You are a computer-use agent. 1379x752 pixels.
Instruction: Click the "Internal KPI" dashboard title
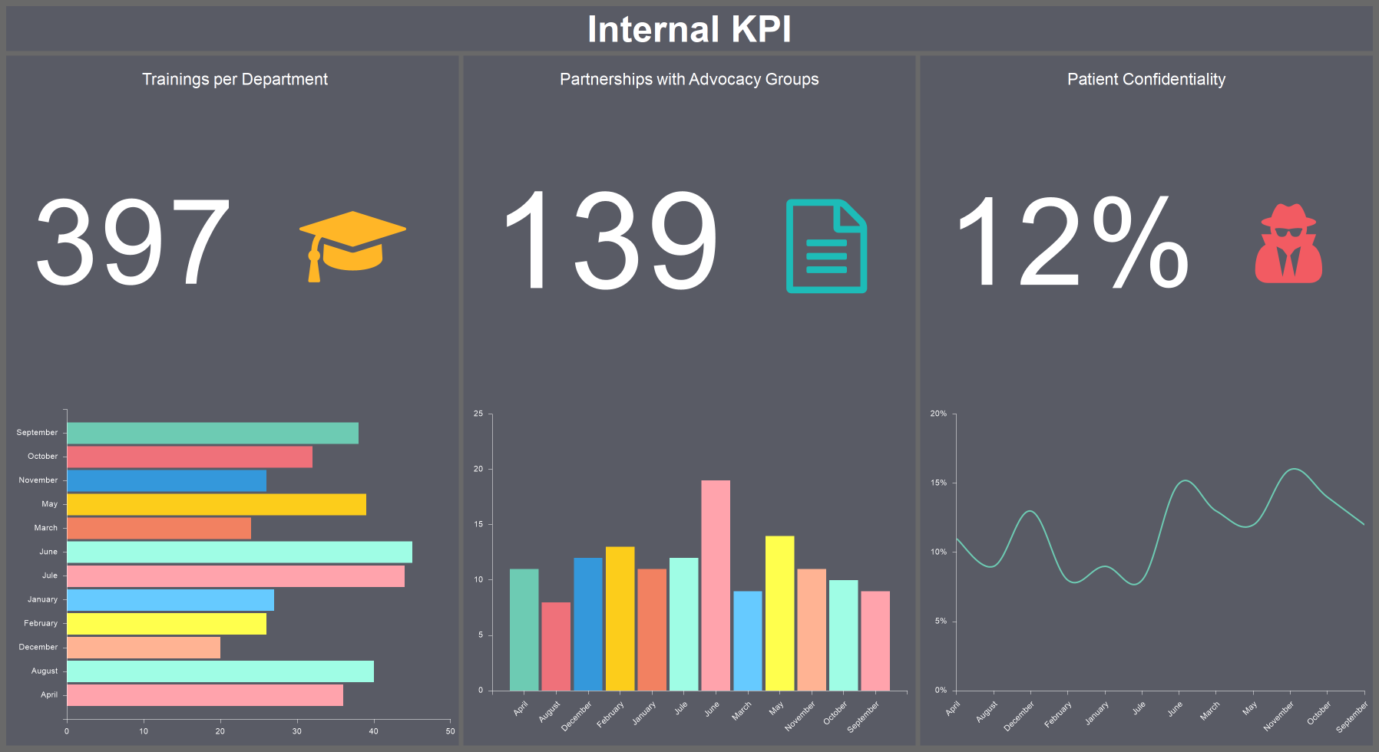(x=689, y=30)
